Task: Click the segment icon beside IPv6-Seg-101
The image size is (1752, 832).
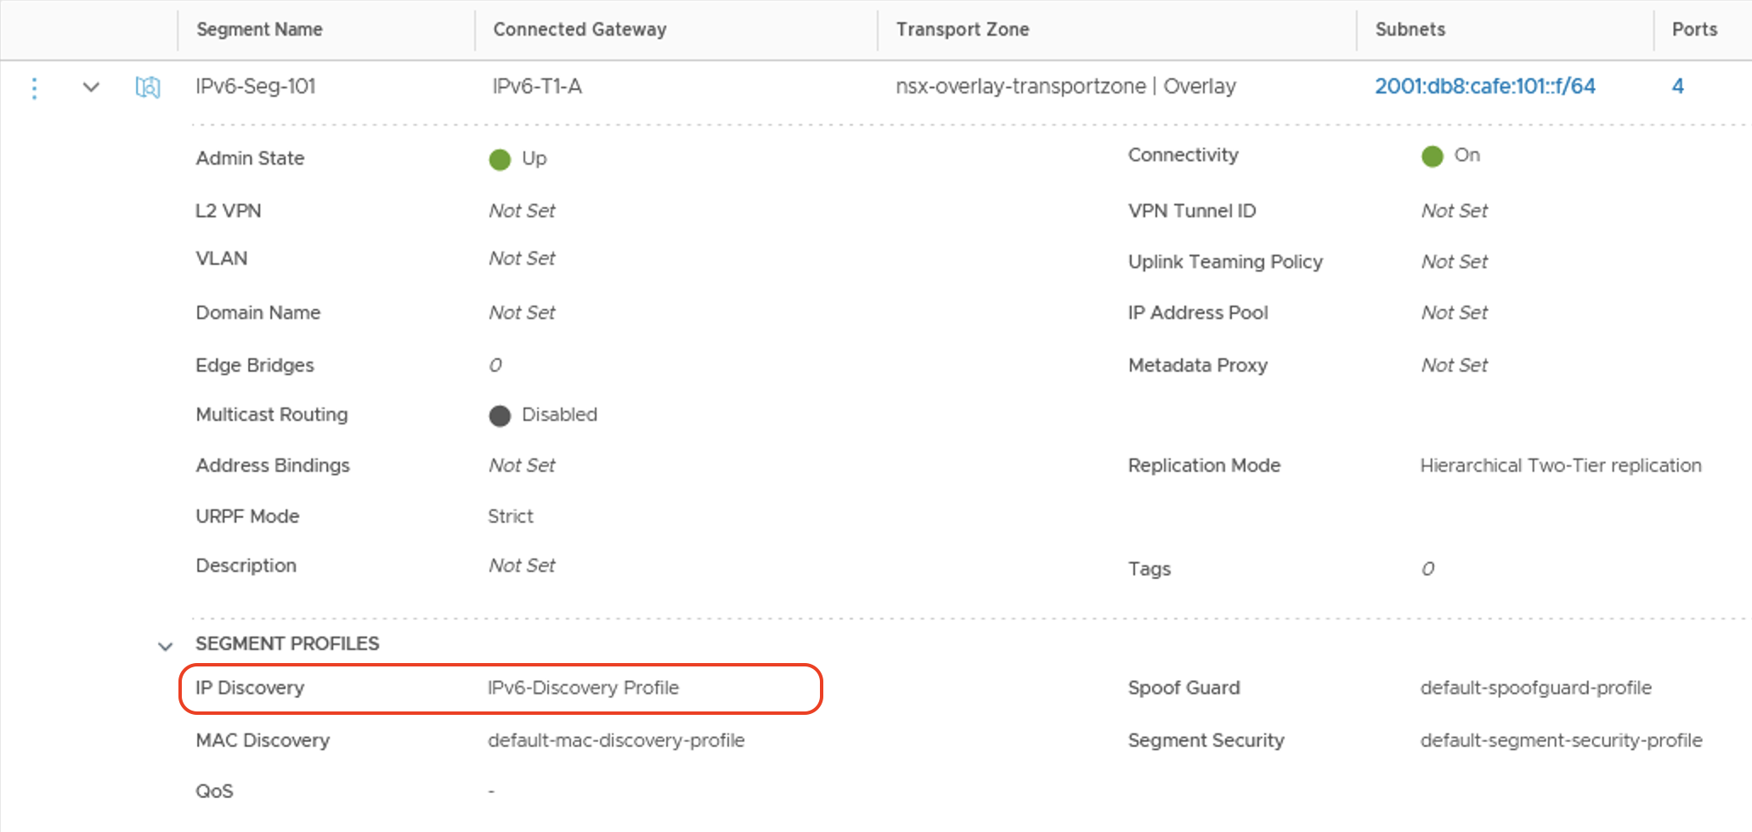Action: (148, 87)
